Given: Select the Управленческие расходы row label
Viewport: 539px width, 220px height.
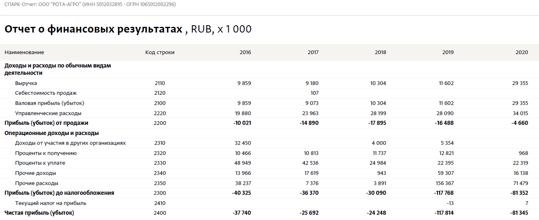Looking at the screenshot, I should (48, 113).
